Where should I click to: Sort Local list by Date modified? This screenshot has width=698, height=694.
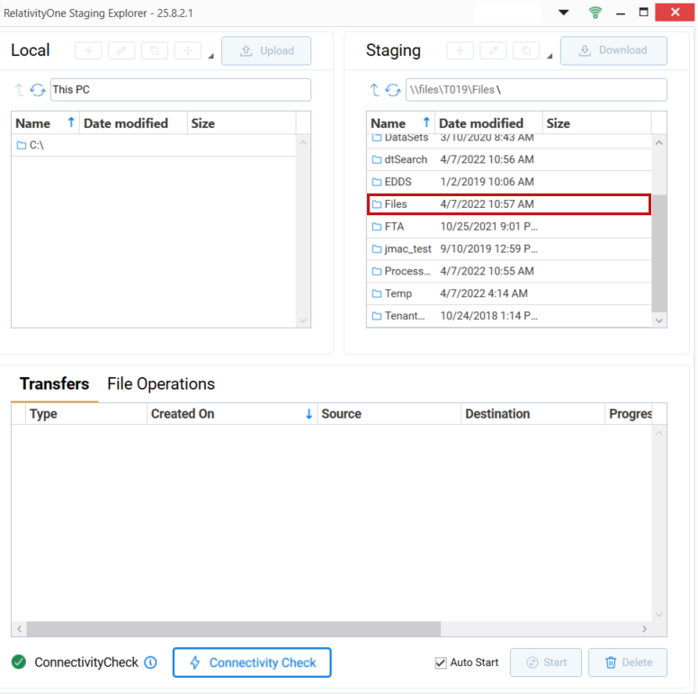133,123
